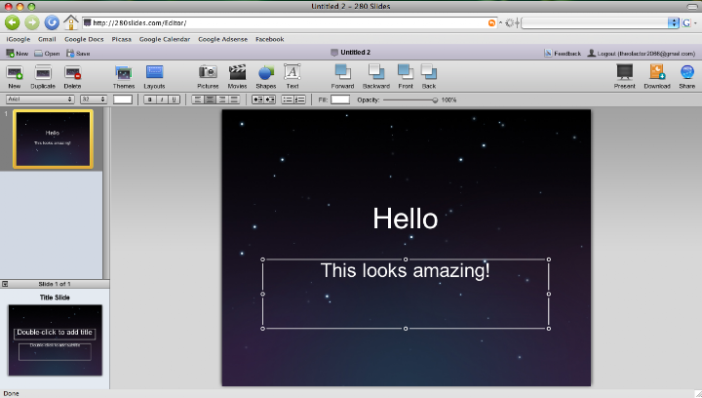The width and height of the screenshot is (702, 398).
Task: Go to the browser home page
Action: pos(71,22)
